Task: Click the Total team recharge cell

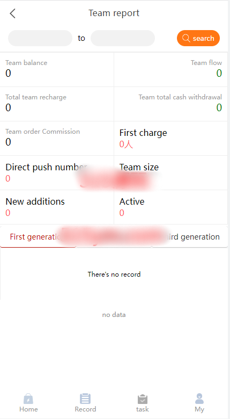Action: [x=57, y=104]
